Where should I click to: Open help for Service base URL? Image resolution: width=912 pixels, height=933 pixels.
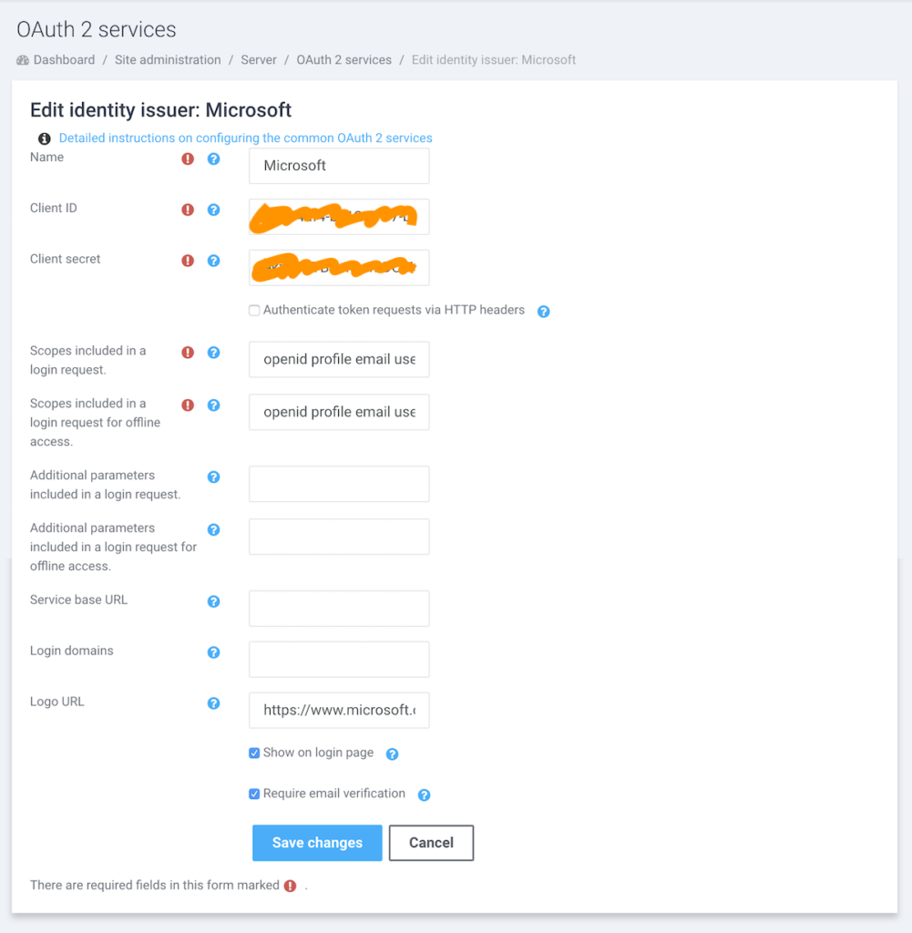[x=213, y=601]
